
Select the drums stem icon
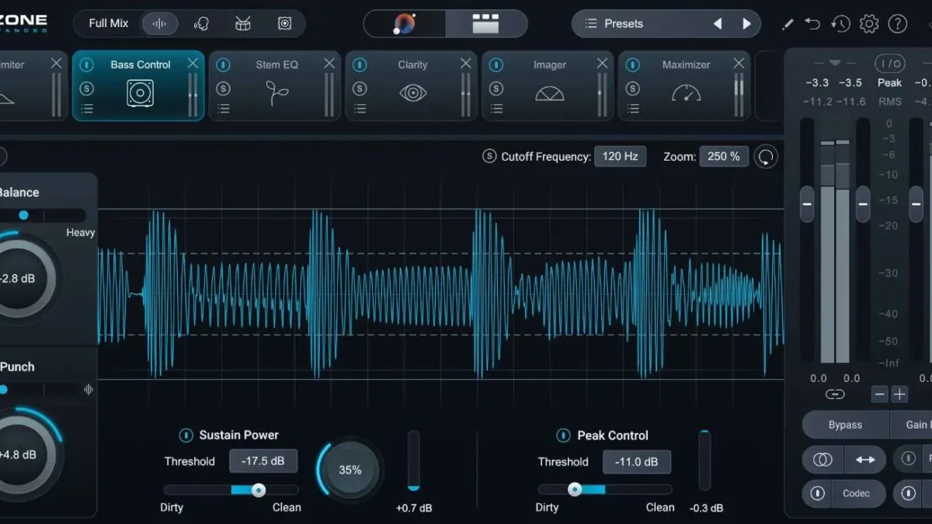click(242, 23)
